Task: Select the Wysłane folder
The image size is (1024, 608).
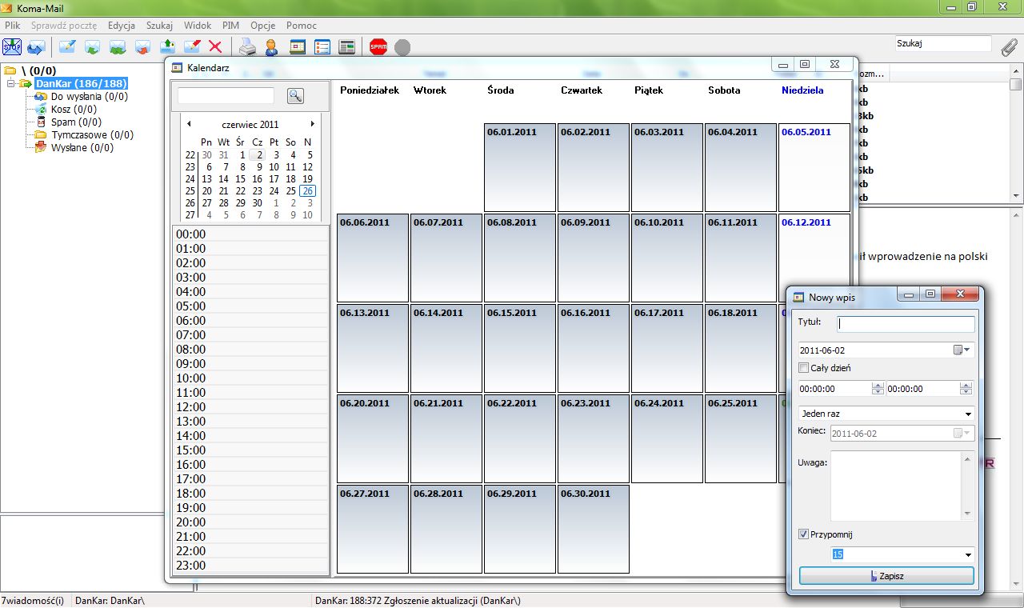Action: [x=82, y=148]
